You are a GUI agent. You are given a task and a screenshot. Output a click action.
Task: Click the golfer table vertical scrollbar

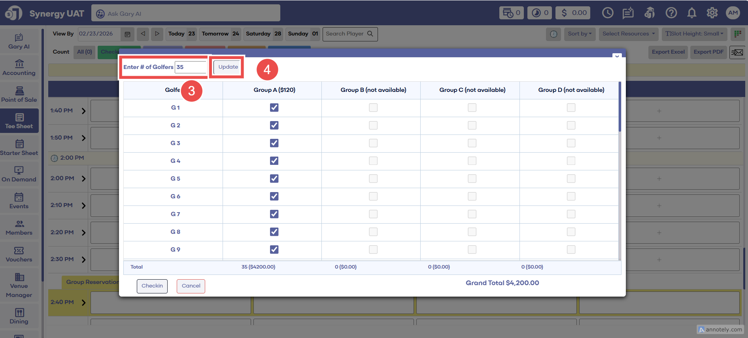(x=620, y=107)
